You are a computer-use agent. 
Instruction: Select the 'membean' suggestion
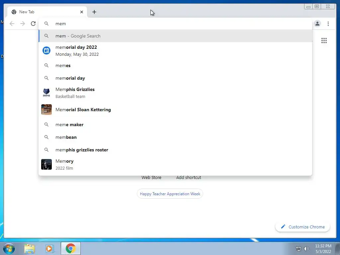click(x=175, y=137)
